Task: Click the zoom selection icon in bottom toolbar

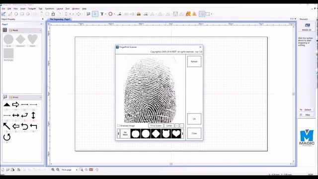Action: click(81, 170)
